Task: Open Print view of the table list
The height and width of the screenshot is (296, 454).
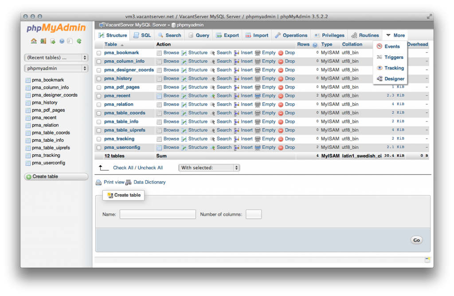Action: point(113,182)
